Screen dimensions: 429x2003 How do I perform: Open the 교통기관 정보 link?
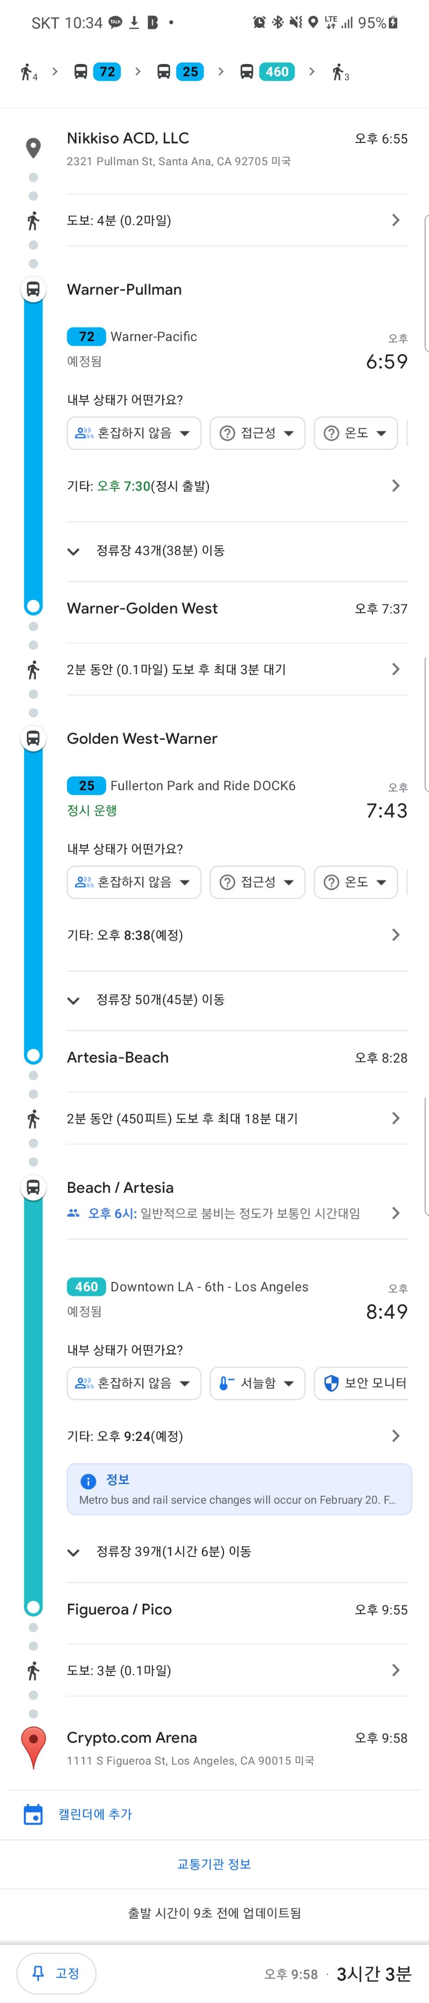pos(214,1864)
